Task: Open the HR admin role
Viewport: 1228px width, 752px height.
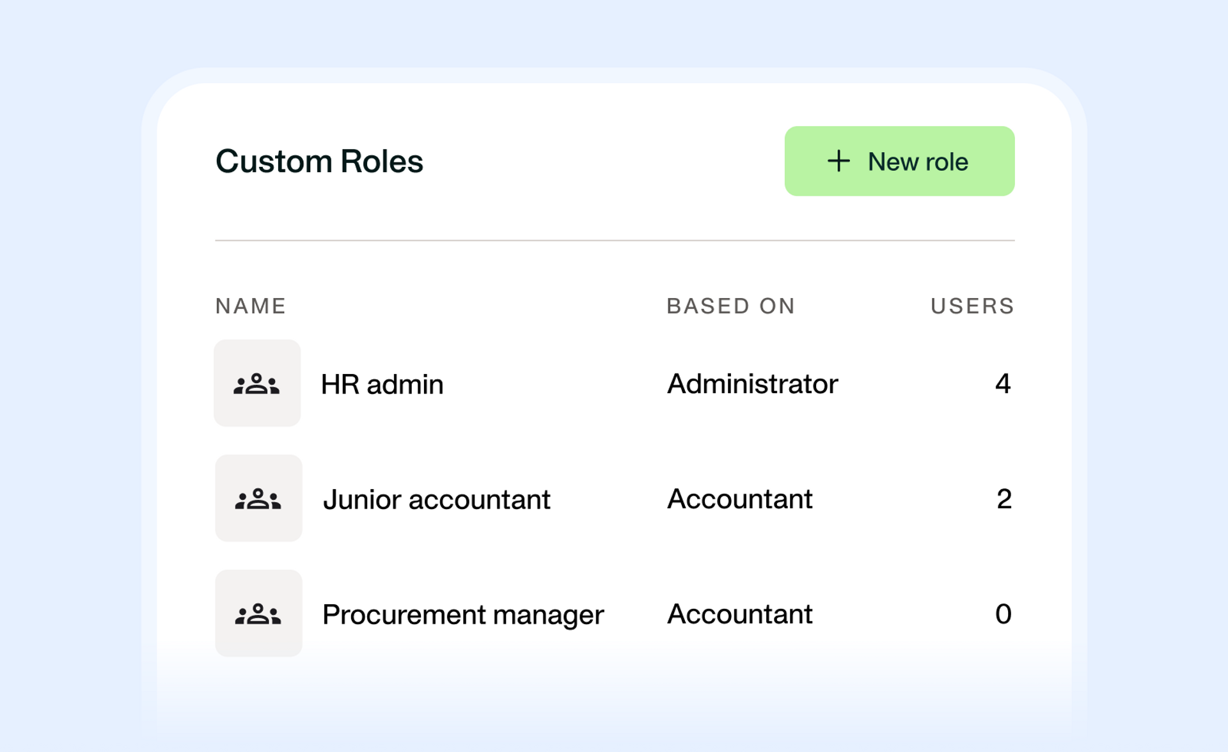Action: (x=382, y=384)
